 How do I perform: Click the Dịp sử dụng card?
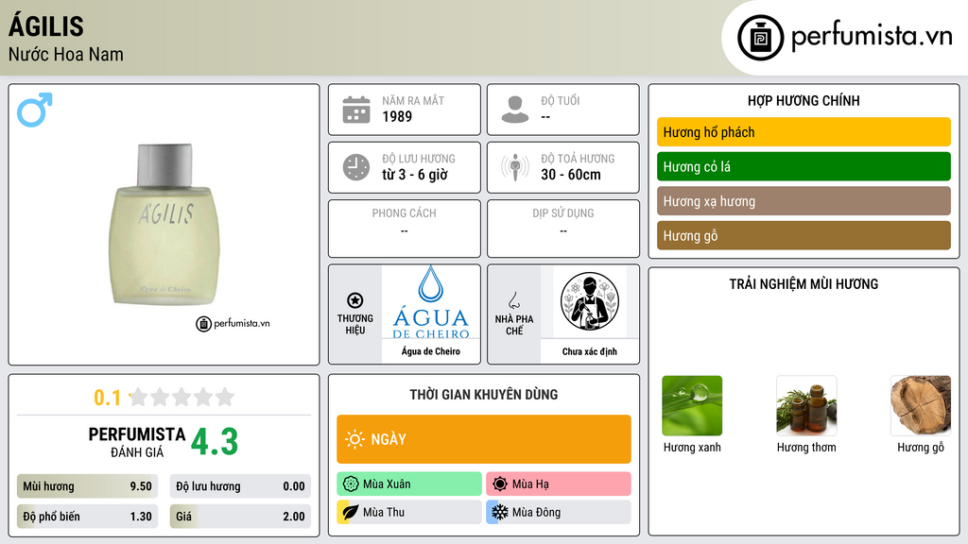coord(563,229)
